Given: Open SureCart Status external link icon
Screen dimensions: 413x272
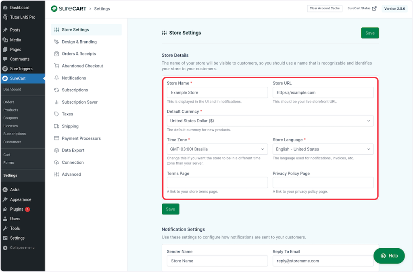Looking at the screenshot, I should 374,8.
